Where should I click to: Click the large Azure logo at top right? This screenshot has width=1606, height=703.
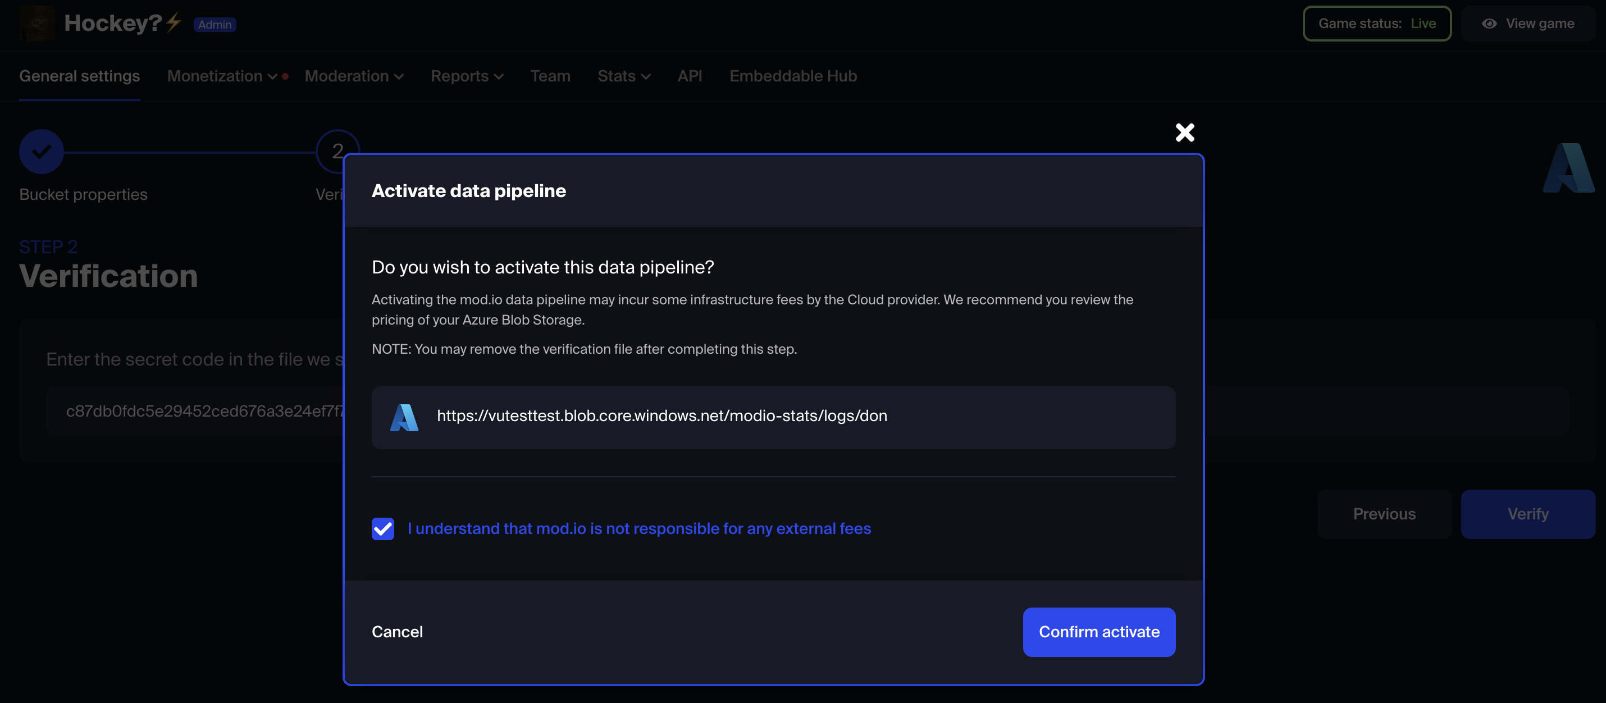1567,168
